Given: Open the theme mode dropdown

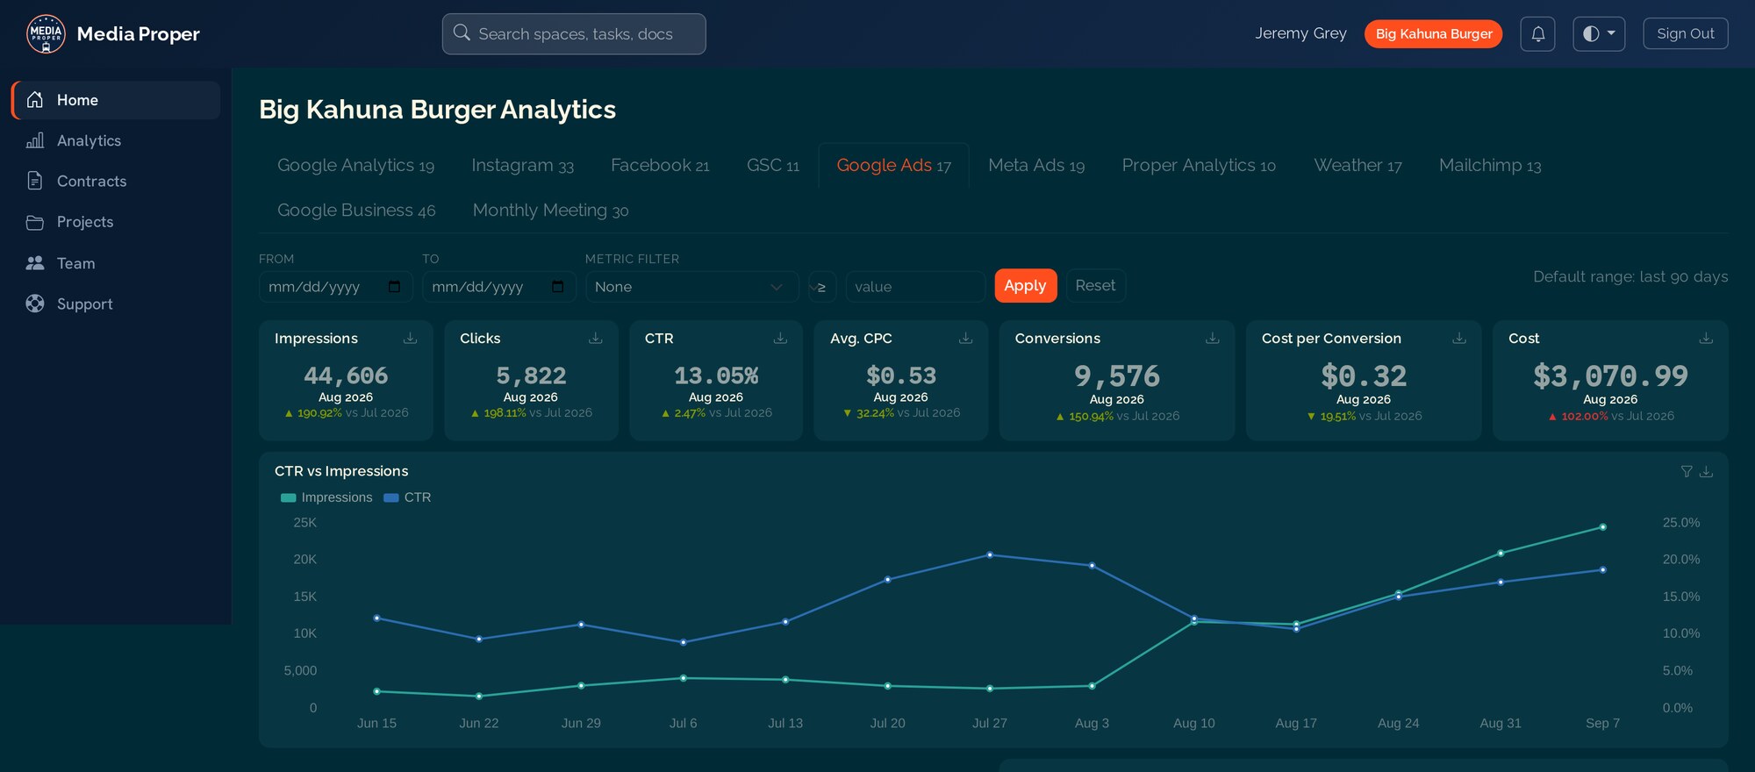Looking at the screenshot, I should (x=1599, y=34).
